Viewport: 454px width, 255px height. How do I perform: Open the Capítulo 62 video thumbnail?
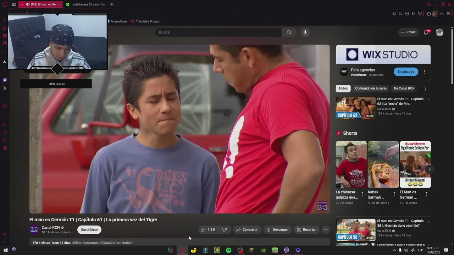point(355,108)
